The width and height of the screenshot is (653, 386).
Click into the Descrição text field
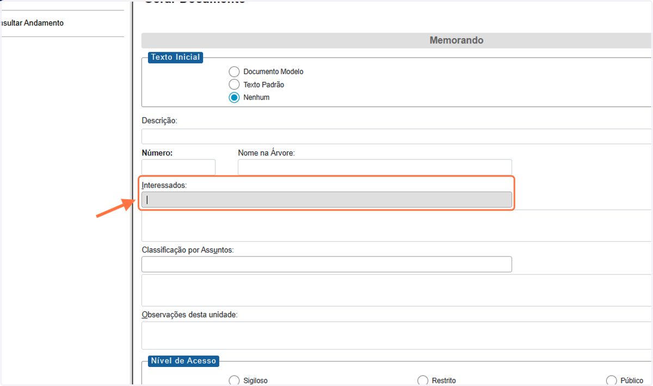point(397,136)
